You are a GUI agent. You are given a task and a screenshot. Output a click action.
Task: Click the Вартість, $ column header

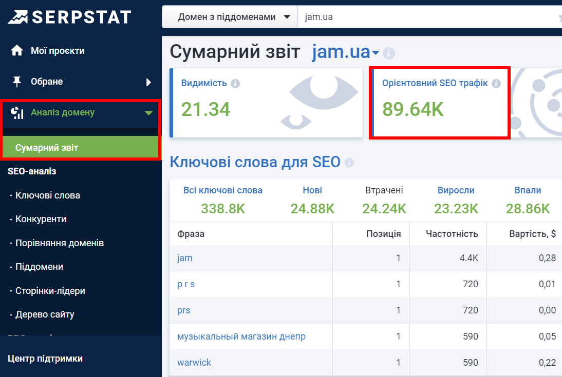(533, 234)
